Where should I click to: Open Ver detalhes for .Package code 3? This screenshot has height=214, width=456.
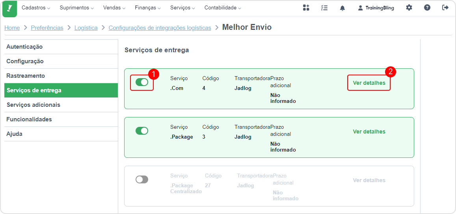coord(369,132)
